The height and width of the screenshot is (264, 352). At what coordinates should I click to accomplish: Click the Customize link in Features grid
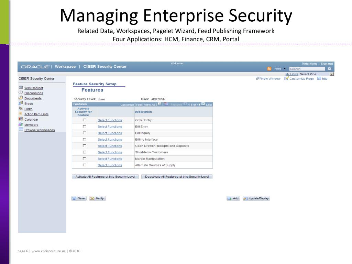click(x=127, y=104)
